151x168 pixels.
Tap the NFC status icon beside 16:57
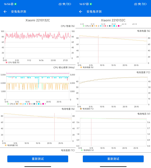point(87,4)
